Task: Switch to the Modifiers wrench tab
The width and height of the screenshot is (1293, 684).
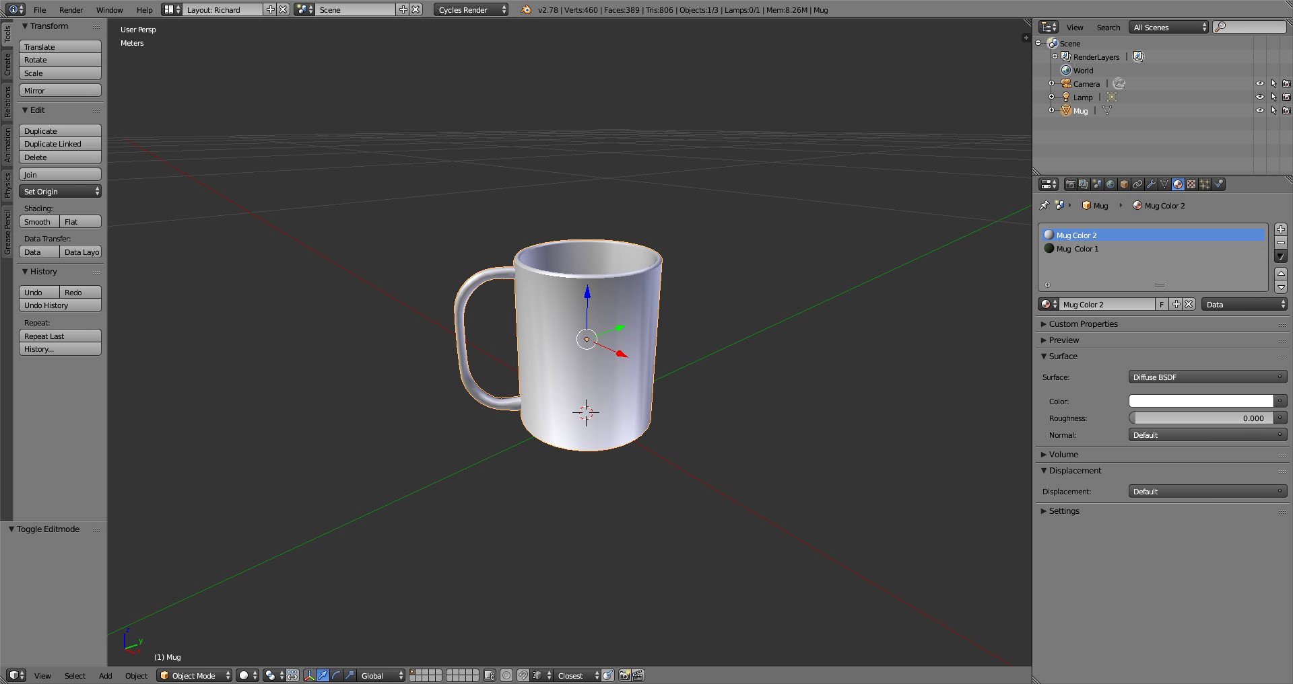Action: [1152, 184]
